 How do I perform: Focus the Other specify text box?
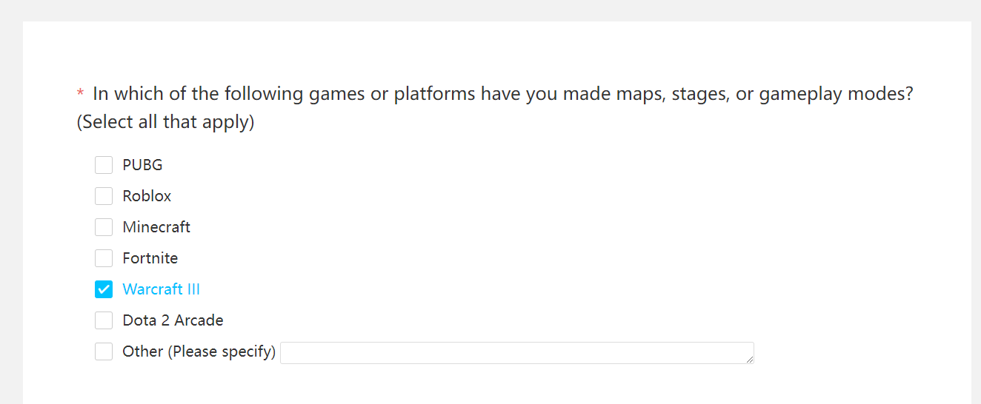(x=516, y=353)
